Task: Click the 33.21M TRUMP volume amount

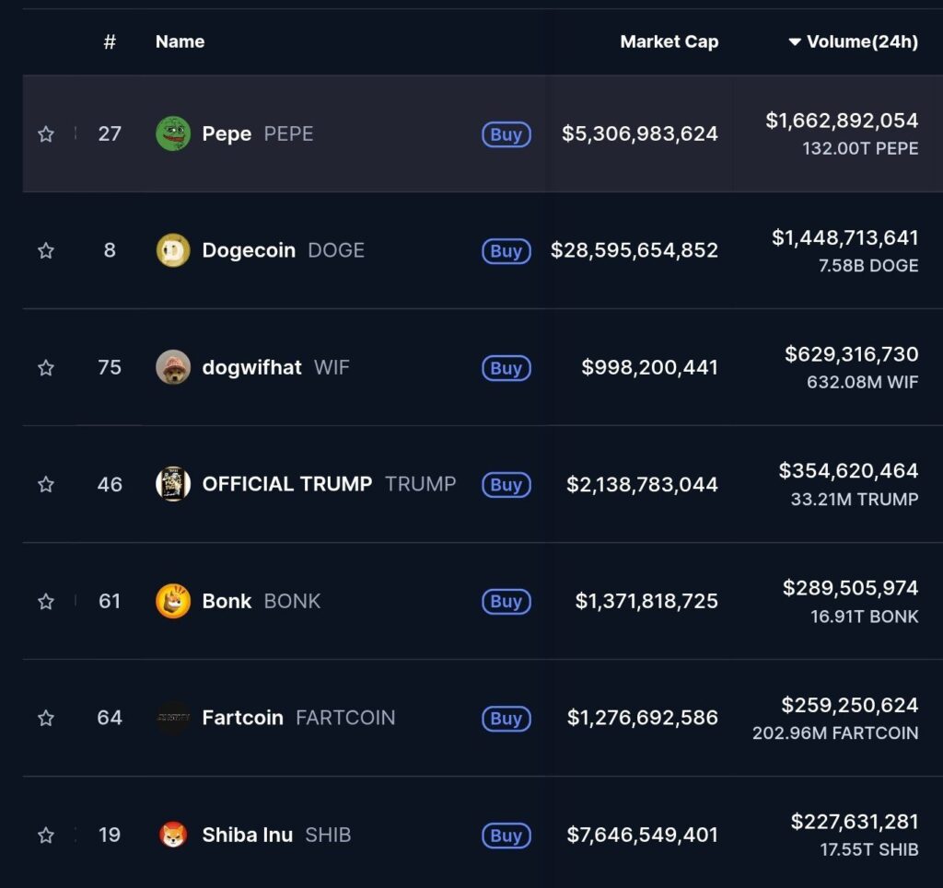Action: click(855, 500)
